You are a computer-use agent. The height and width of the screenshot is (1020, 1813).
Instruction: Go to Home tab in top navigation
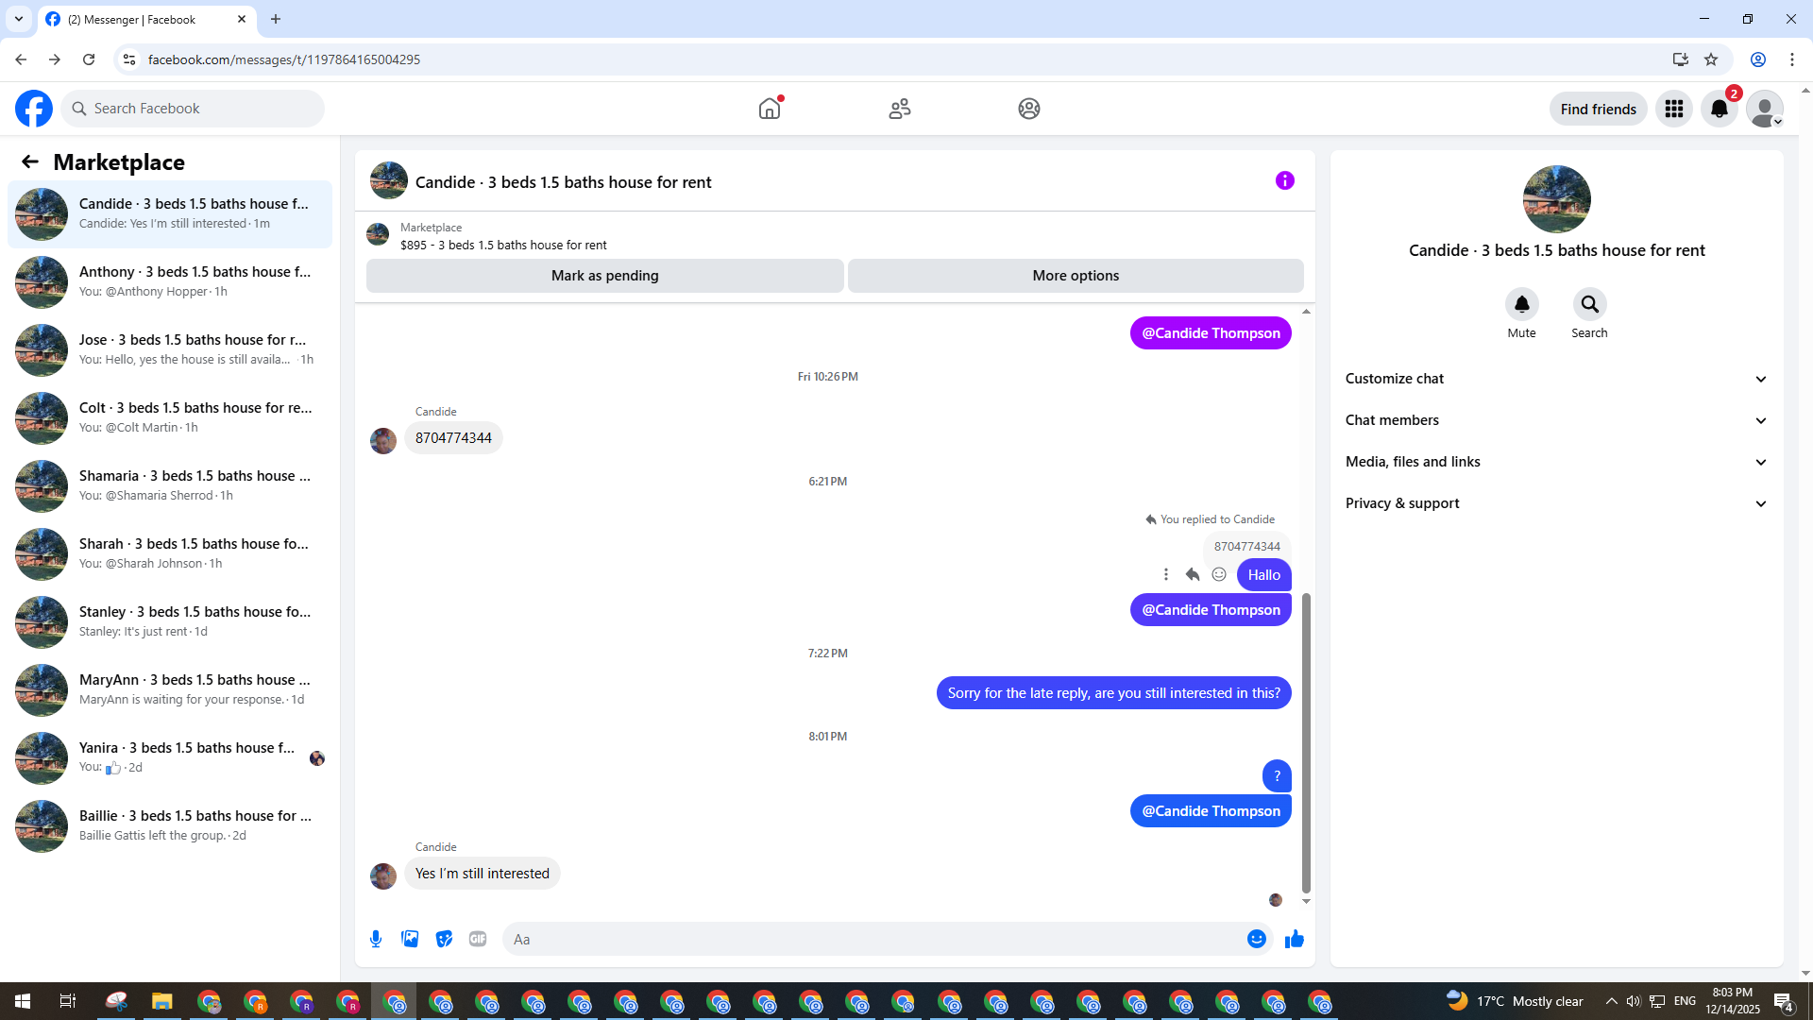[770, 109]
